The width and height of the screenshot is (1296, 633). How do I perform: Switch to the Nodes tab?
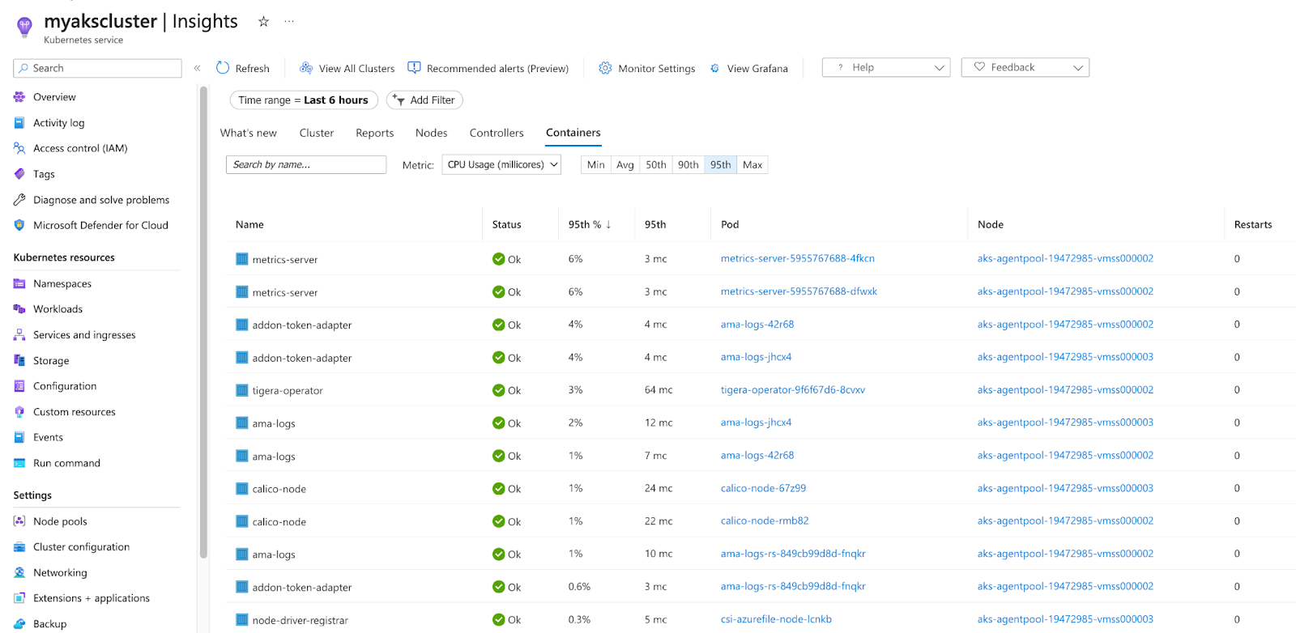(432, 133)
